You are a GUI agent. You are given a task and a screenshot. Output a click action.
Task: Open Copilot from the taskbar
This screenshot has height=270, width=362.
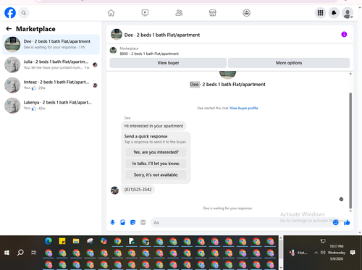click(104, 241)
